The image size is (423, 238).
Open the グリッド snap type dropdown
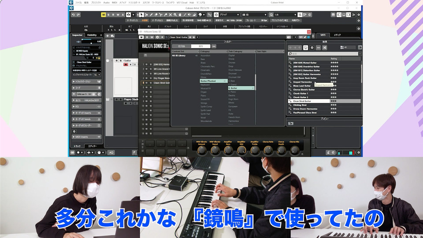(229, 15)
